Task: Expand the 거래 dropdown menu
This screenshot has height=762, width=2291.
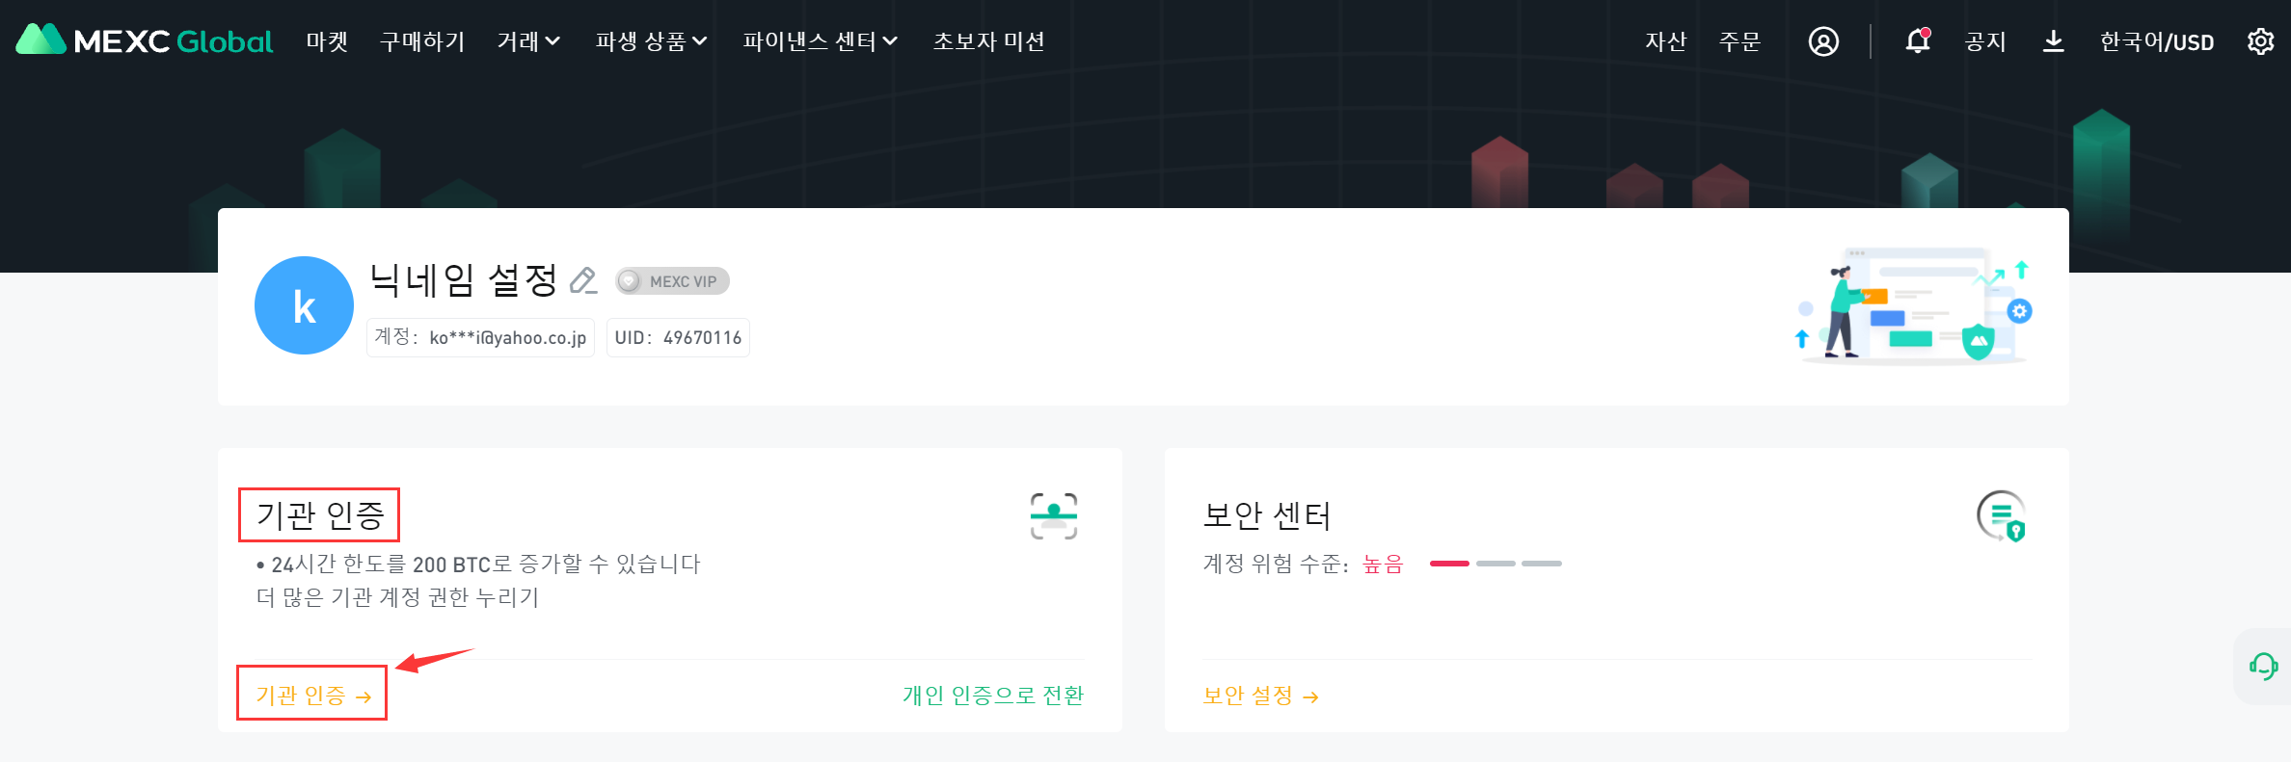Action: click(528, 41)
